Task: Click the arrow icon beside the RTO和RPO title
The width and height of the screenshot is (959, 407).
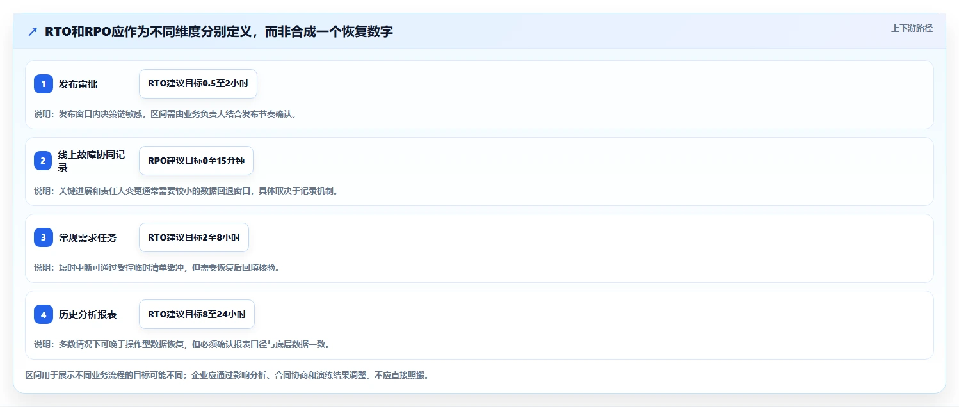Action: 33,32
